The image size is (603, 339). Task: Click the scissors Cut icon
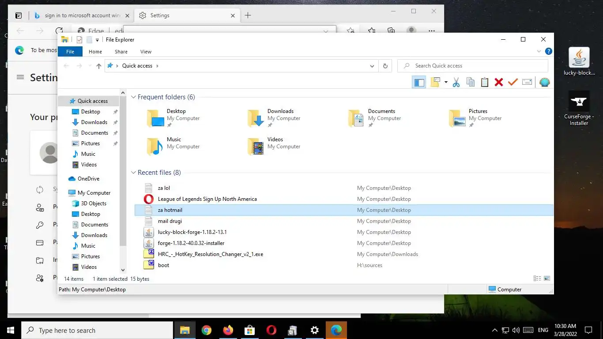pos(456,82)
